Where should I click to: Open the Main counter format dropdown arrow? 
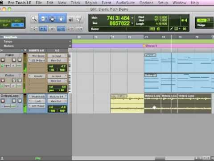pyautogui.click(x=132, y=18)
